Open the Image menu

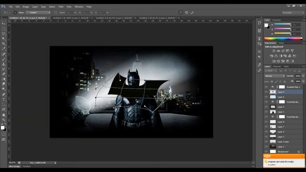(25, 7)
